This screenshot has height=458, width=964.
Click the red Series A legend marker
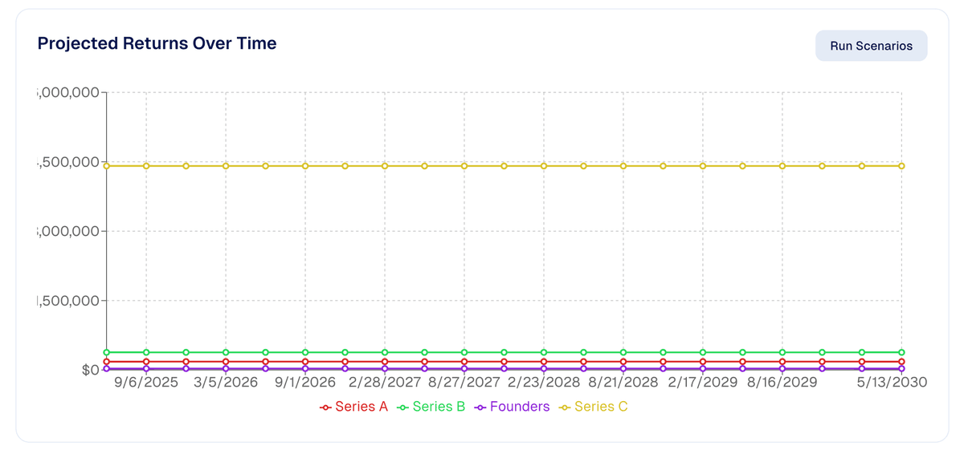click(x=325, y=407)
